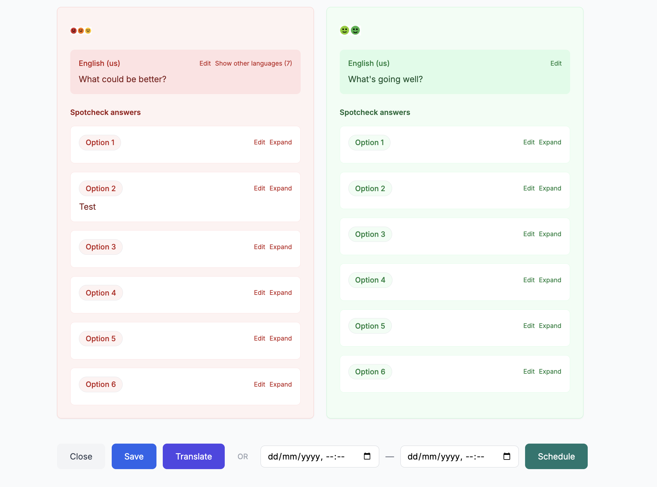The height and width of the screenshot is (487, 657).
Task: Click the Translate button
Action: point(194,456)
